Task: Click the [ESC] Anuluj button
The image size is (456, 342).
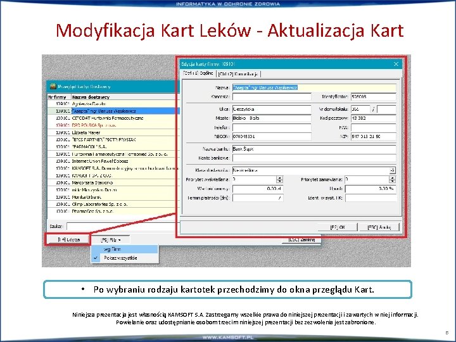Action: (379, 227)
